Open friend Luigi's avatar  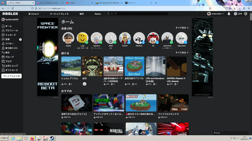click(82, 38)
